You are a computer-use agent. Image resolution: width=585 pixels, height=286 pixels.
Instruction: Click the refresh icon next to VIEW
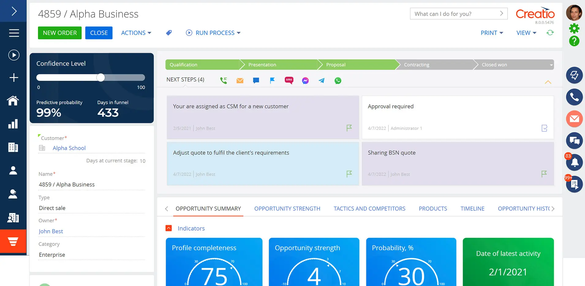550,33
